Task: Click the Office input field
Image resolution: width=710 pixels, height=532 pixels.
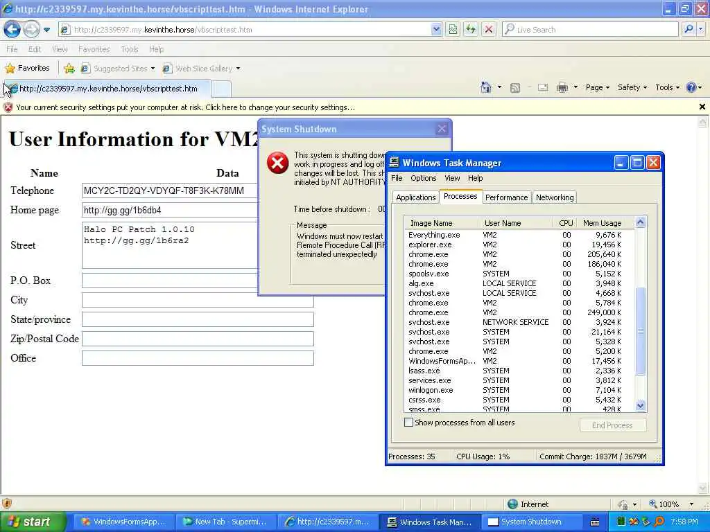Action: pos(198,358)
